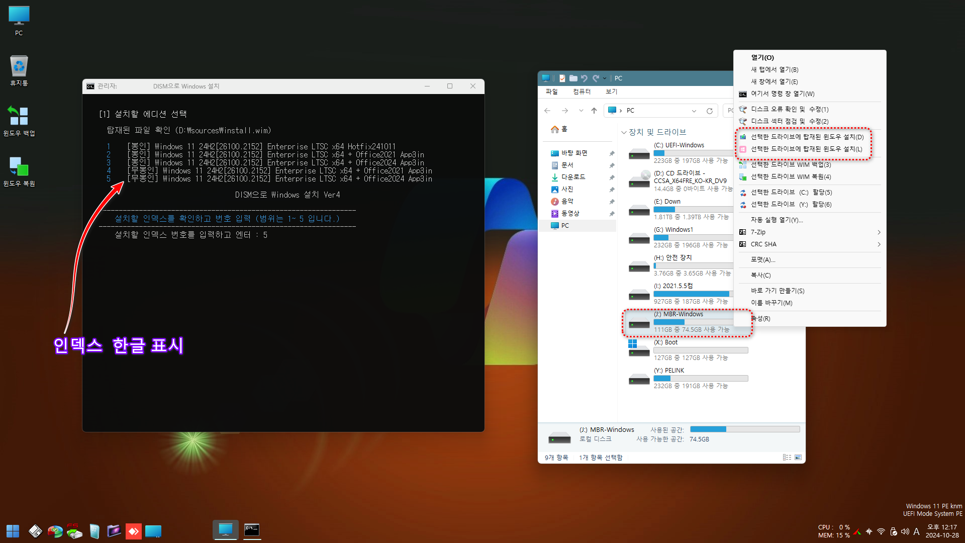Choose 열기(O) in context menu
This screenshot has width=965, height=543.
[x=809, y=58]
